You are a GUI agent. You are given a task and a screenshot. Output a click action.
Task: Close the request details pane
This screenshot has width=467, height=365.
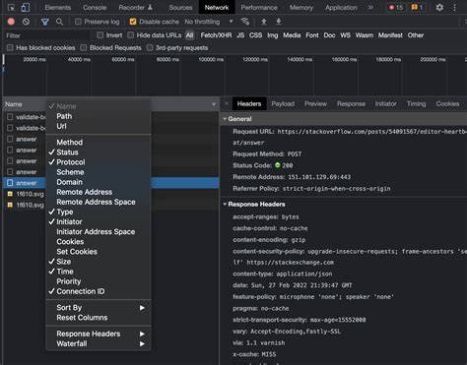coord(227,104)
